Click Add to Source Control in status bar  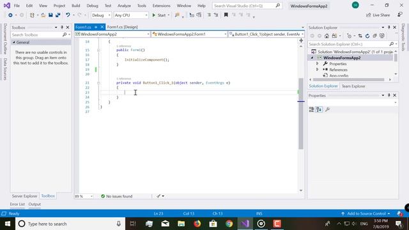coord(366,213)
